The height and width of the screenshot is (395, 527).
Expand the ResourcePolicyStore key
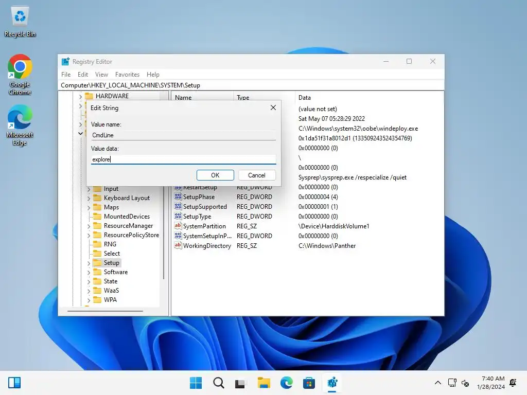pos(89,235)
